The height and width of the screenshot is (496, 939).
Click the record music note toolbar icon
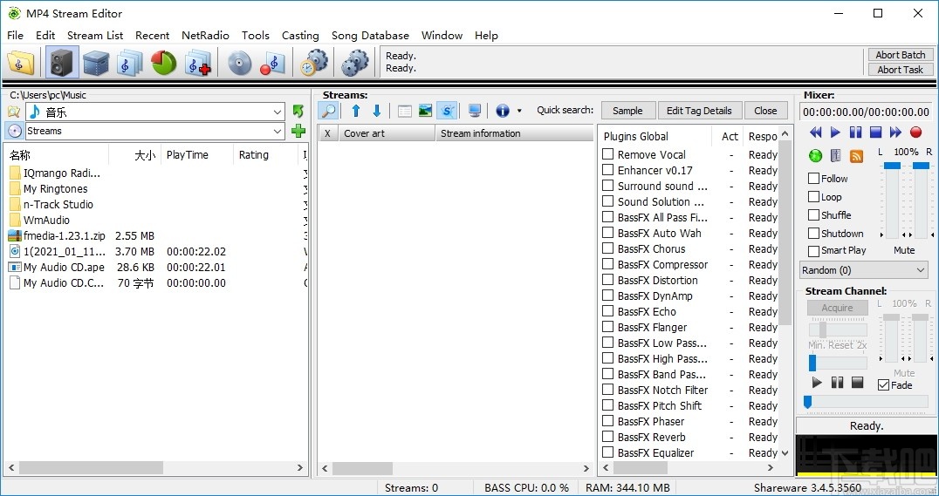coord(272,62)
